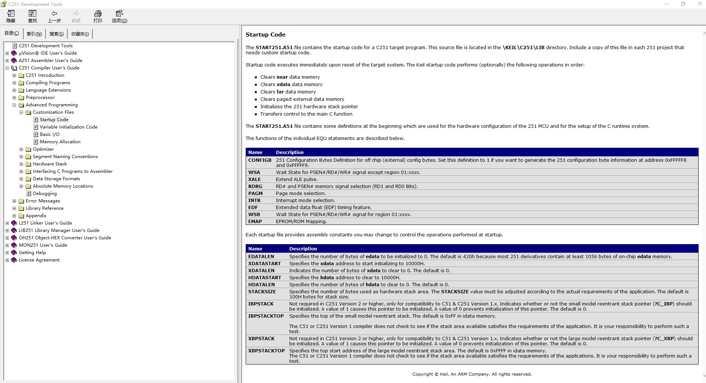
Task: Click the C251 Development Tools page icon
Action: pyautogui.click(x=15, y=46)
